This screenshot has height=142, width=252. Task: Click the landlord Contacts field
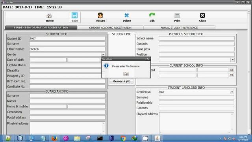pyautogui.click(x=196, y=108)
